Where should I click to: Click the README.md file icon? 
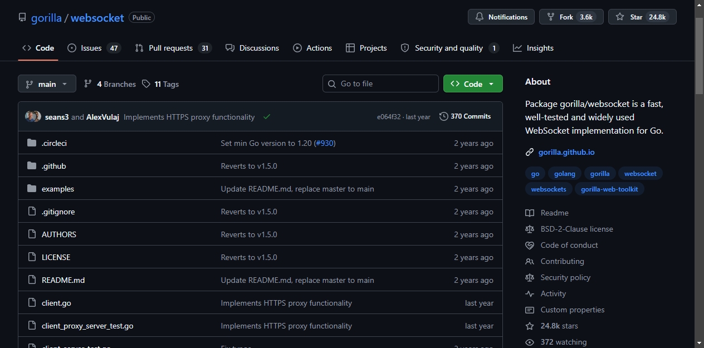coord(32,280)
